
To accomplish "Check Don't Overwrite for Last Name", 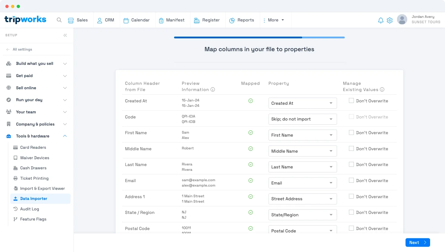I will [351, 164].
